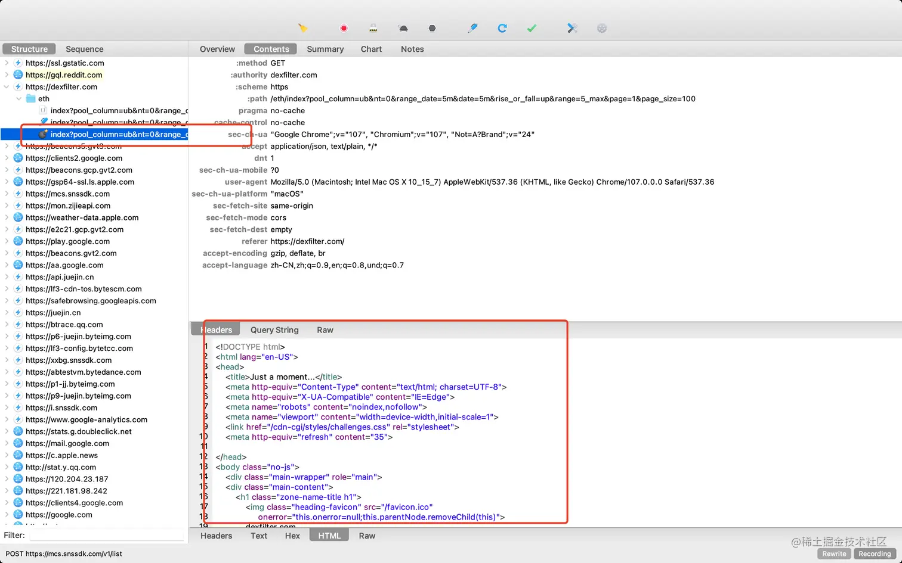Open settings with the gear icon

point(602,28)
